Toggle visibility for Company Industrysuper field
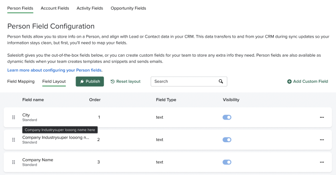Image resolution: width=336 pixels, height=175 pixels. (227, 140)
